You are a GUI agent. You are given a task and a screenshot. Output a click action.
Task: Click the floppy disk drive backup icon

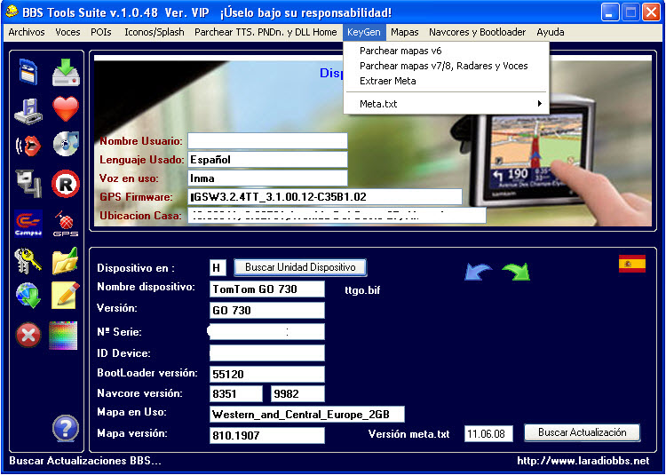point(28,111)
